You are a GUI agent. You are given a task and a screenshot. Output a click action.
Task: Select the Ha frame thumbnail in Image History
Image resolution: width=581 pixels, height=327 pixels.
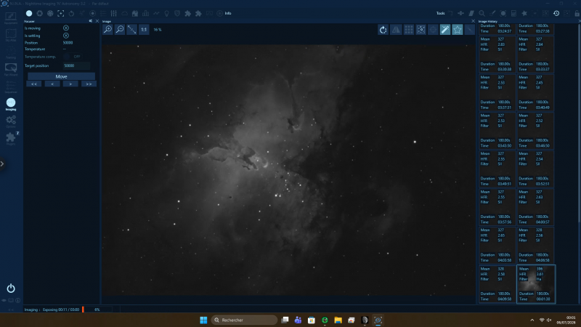[x=536, y=284]
